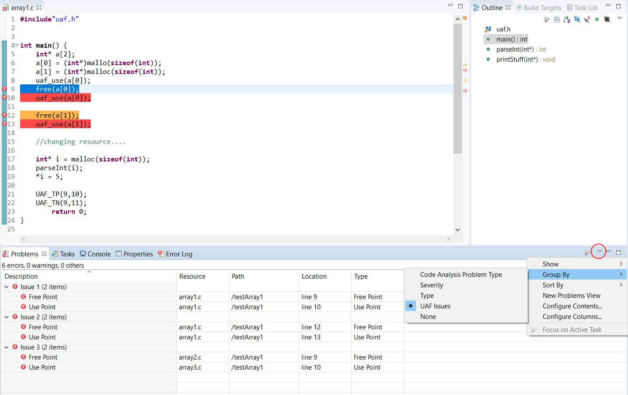Screen dimensions: 628x395
Task: Select the UAF Issues grouping option
Action: point(435,306)
